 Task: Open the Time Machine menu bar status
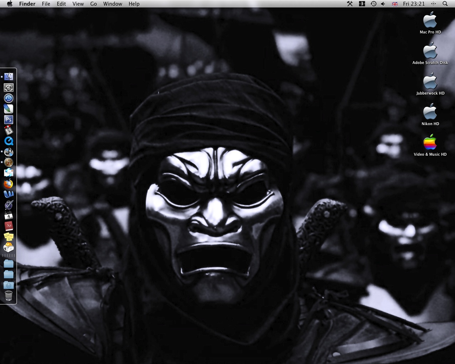pos(373,4)
